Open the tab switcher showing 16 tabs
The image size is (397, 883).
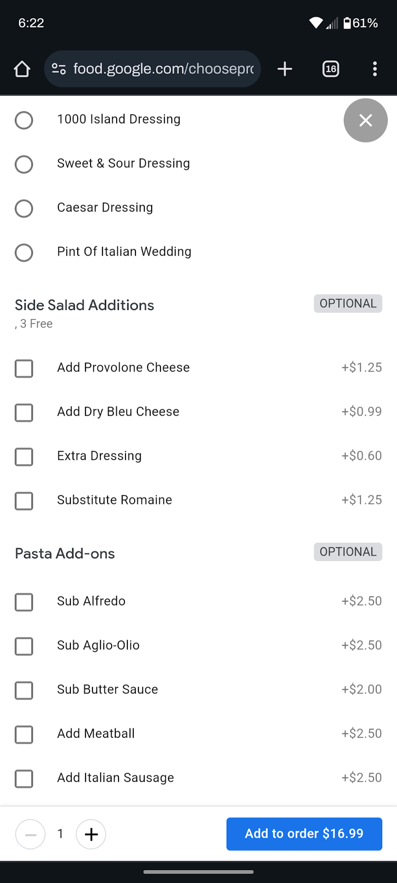pyautogui.click(x=331, y=69)
